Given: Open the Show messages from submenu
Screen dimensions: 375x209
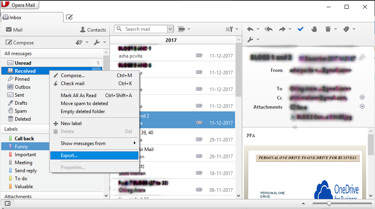Looking at the screenshot, I should [94, 143].
